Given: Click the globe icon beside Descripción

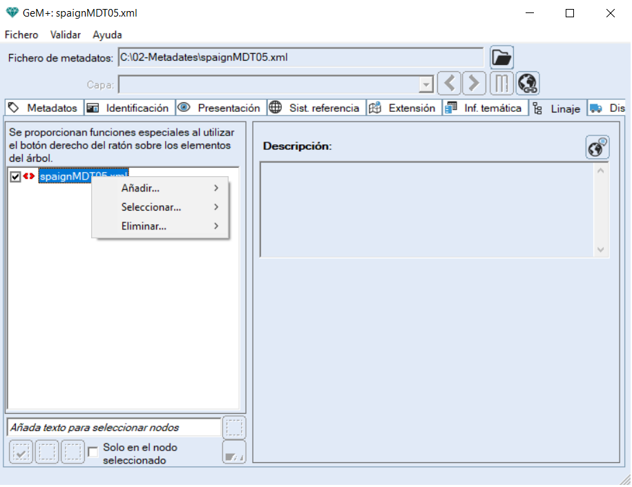Looking at the screenshot, I should (x=597, y=146).
